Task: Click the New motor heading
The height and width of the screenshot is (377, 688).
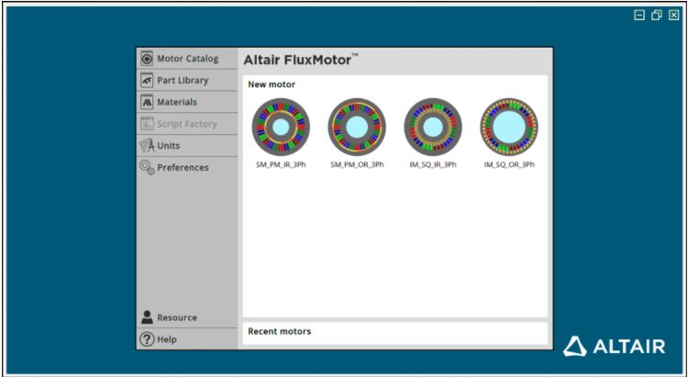Action: (x=272, y=84)
